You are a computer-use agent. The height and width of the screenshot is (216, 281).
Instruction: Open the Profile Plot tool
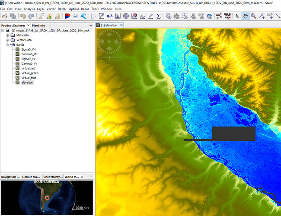tap(142, 16)
